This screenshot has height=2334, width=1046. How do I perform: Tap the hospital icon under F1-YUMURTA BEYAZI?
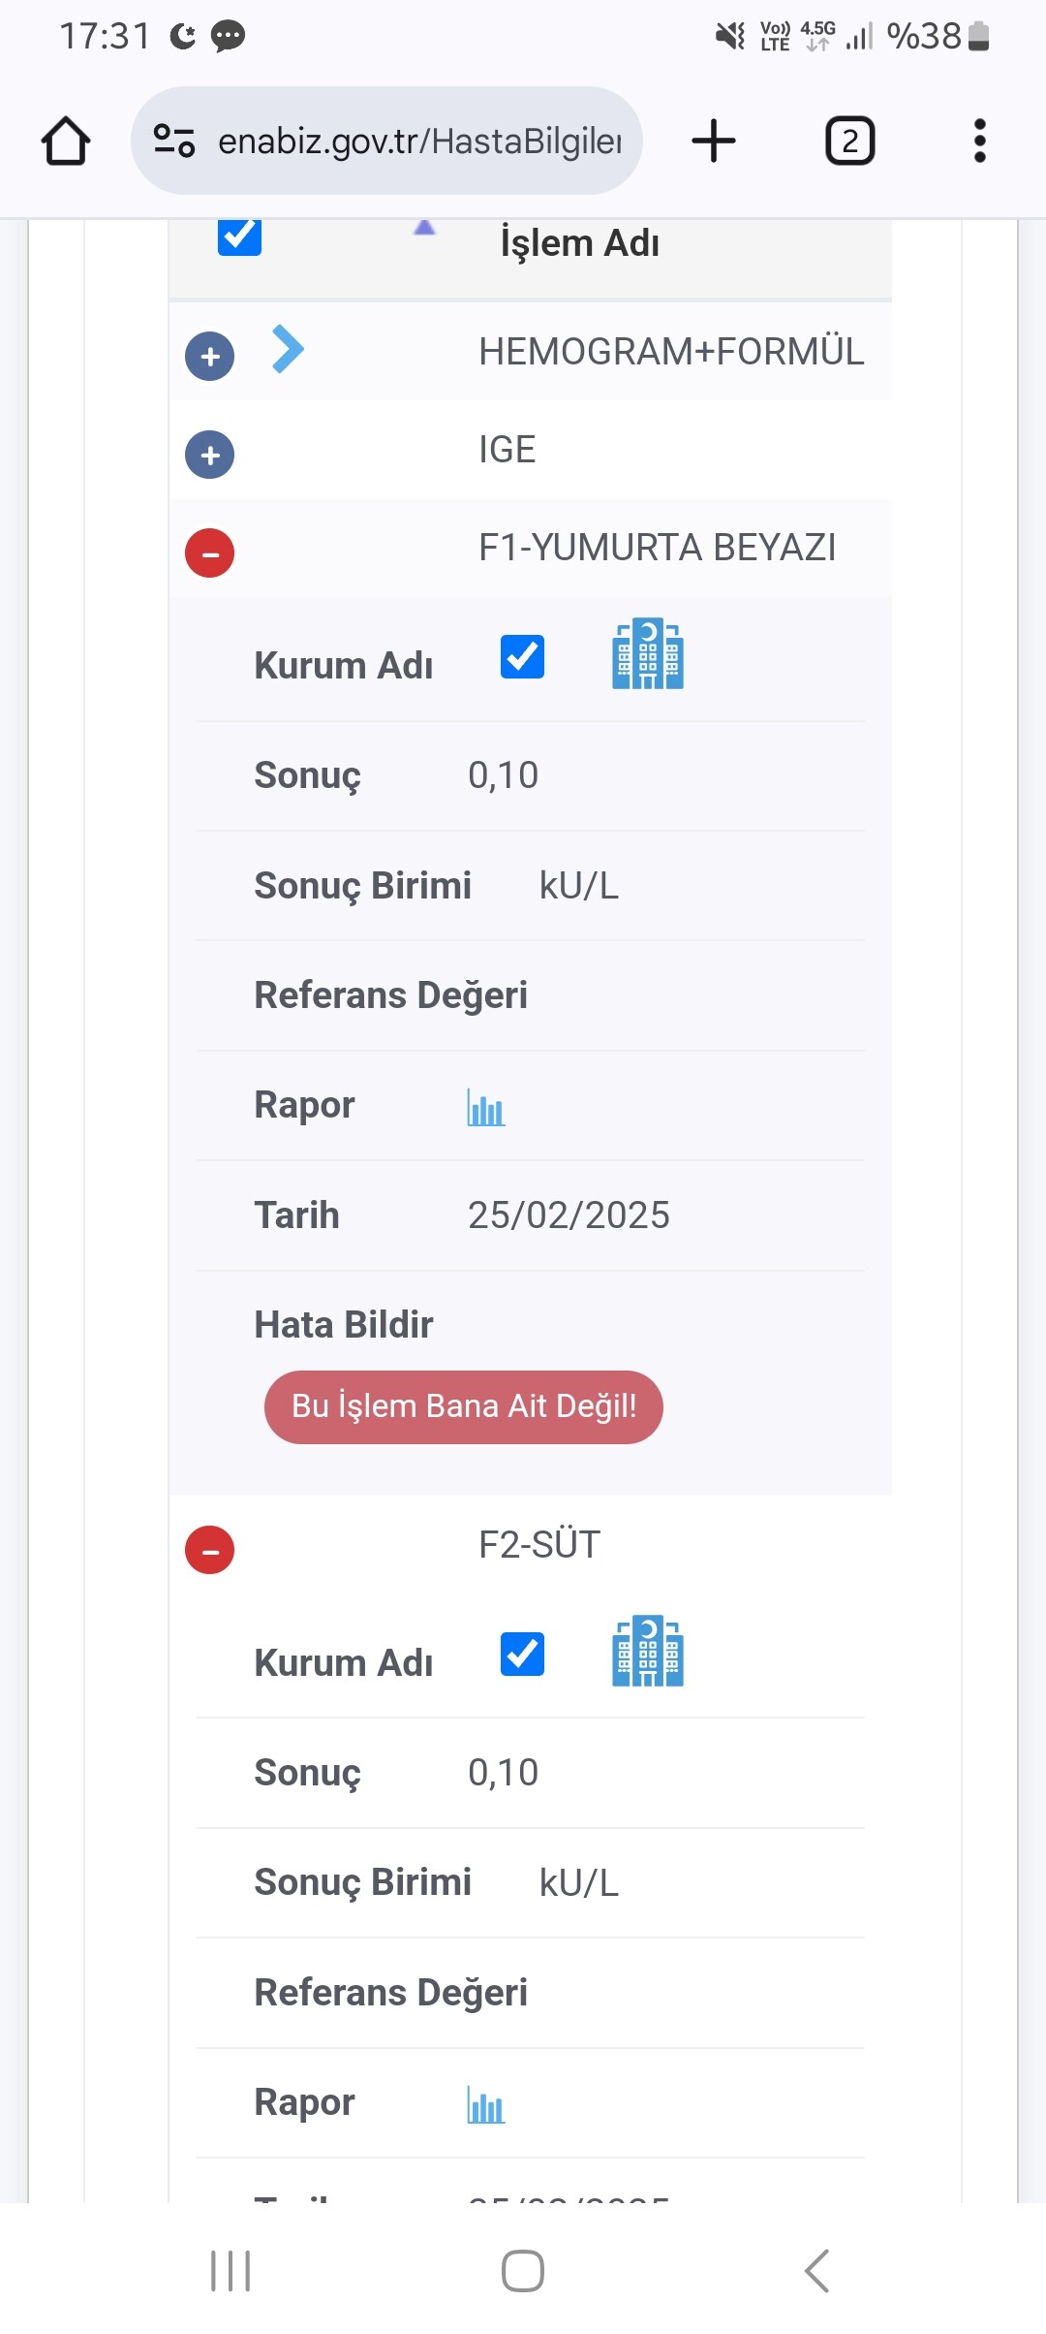[647, 654]
